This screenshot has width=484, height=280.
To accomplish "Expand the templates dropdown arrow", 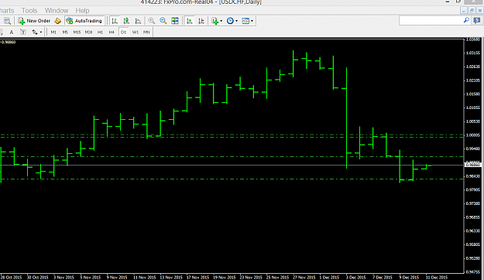I will 252,21.
